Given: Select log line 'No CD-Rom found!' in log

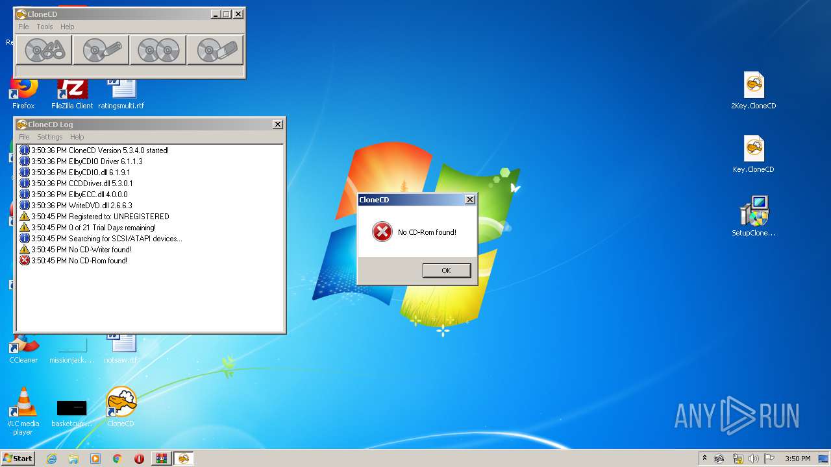Looking at the screenshot, I should (73, 261).
